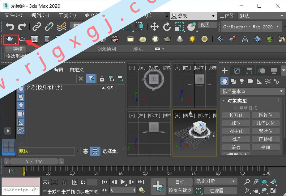Viewport: 286px width, 196px height.
Task: Click the 0 / 100 time slider
Action: pos(34,161)
